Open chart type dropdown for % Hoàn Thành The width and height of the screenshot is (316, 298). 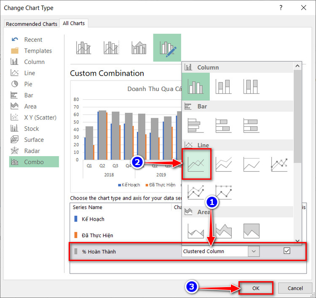254,251
